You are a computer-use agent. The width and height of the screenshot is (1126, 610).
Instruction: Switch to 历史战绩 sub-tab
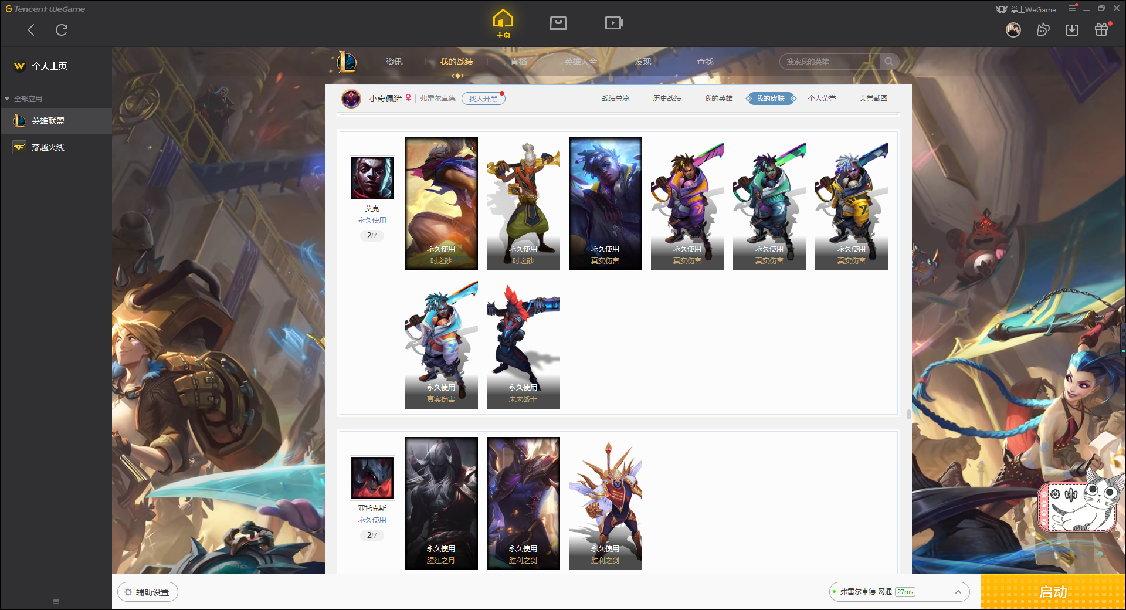coord(667,99)
